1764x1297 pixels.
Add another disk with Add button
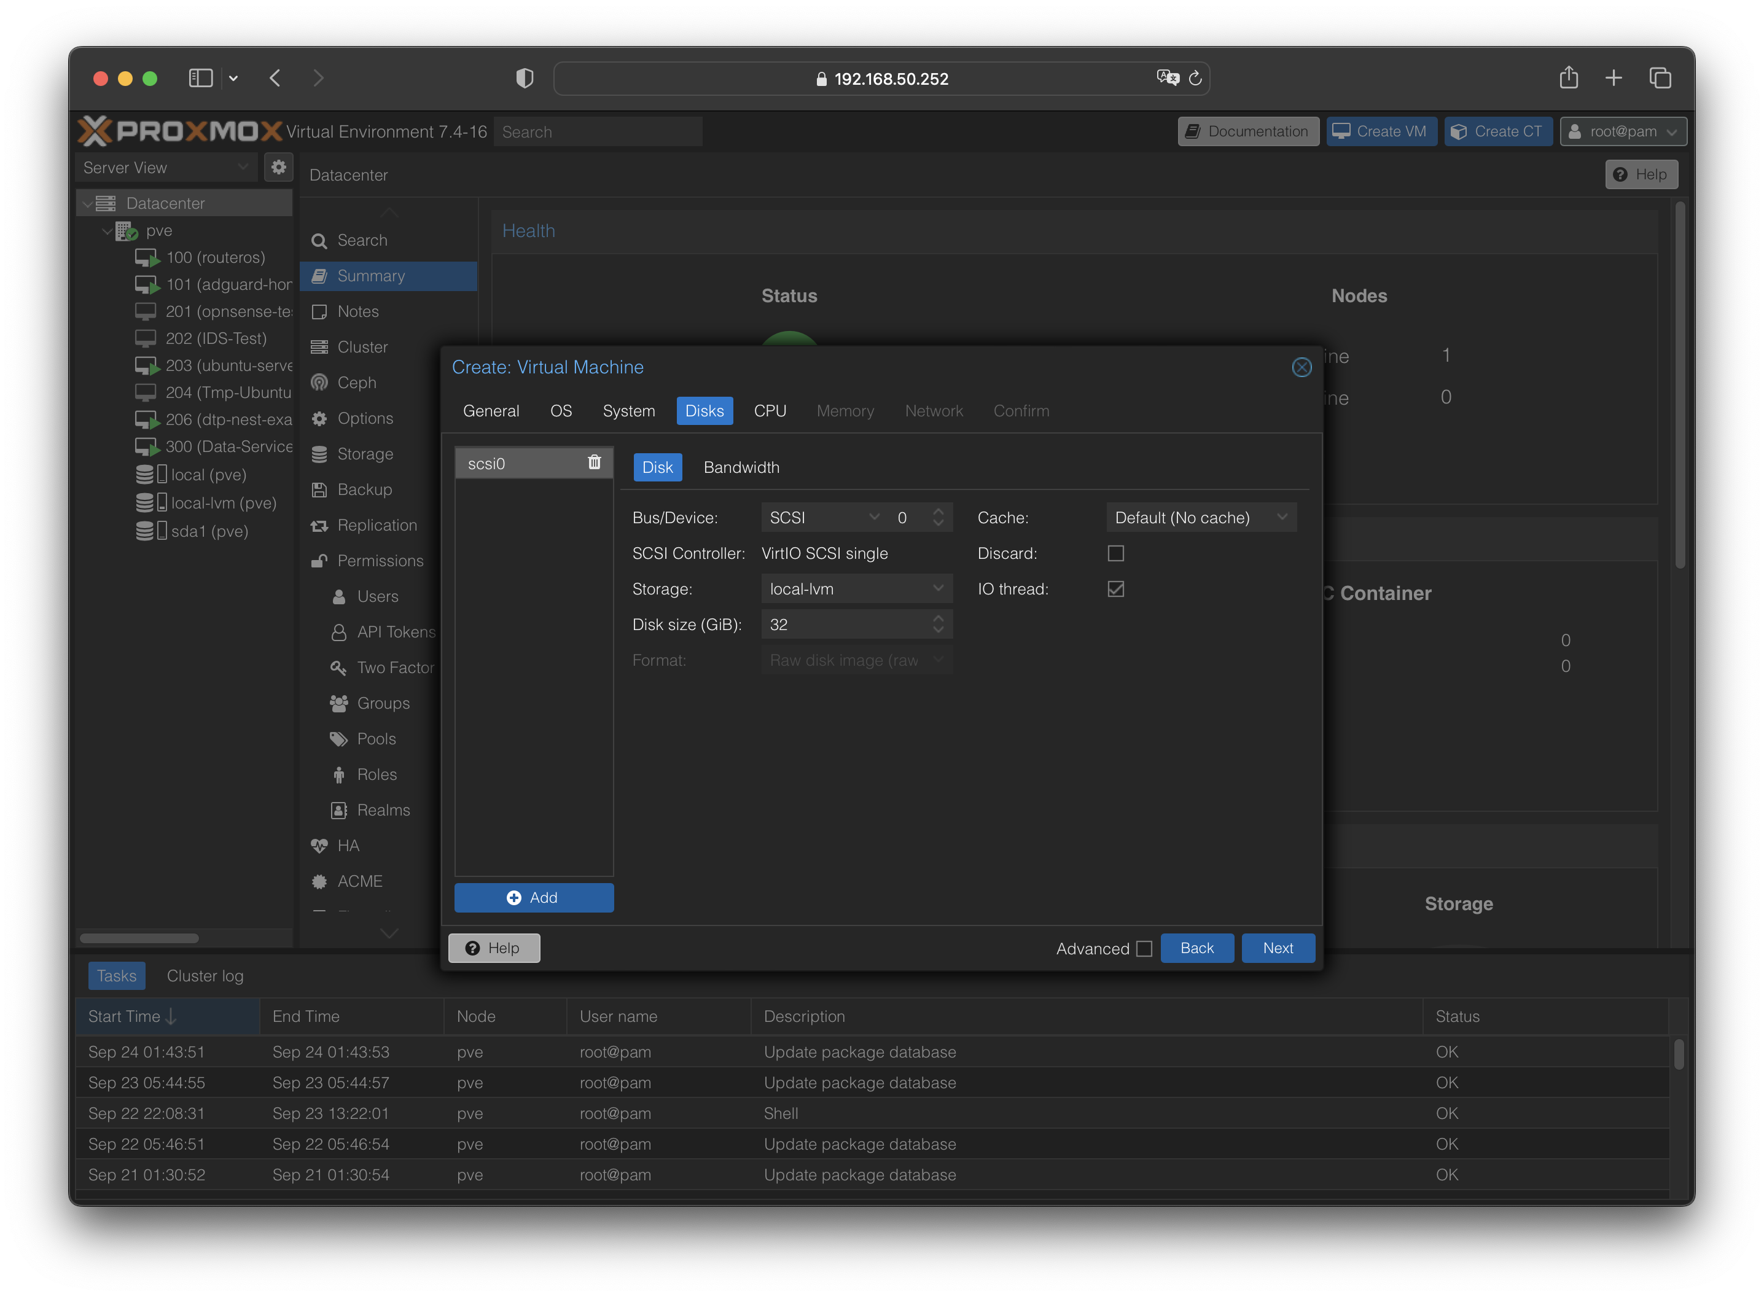(533, 897)
